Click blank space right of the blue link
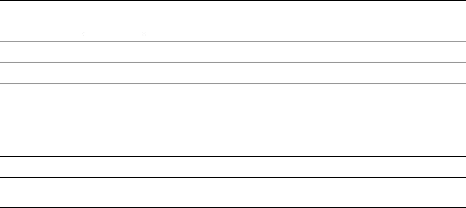The width and height of the screenshot is (466, 208). click(305, 31)
